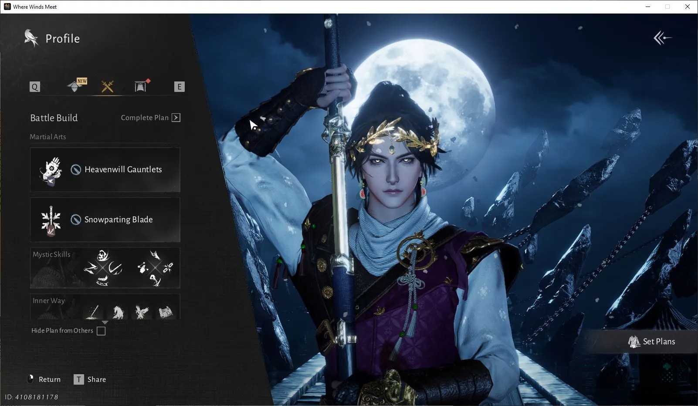698x406 pixels.
Task: Expand the Inner Way section down arrow
Action: [x=105, y=322]
